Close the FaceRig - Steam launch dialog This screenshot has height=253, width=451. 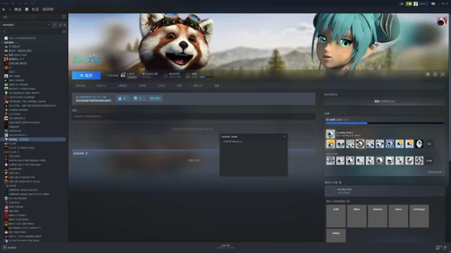coord(285,136)
